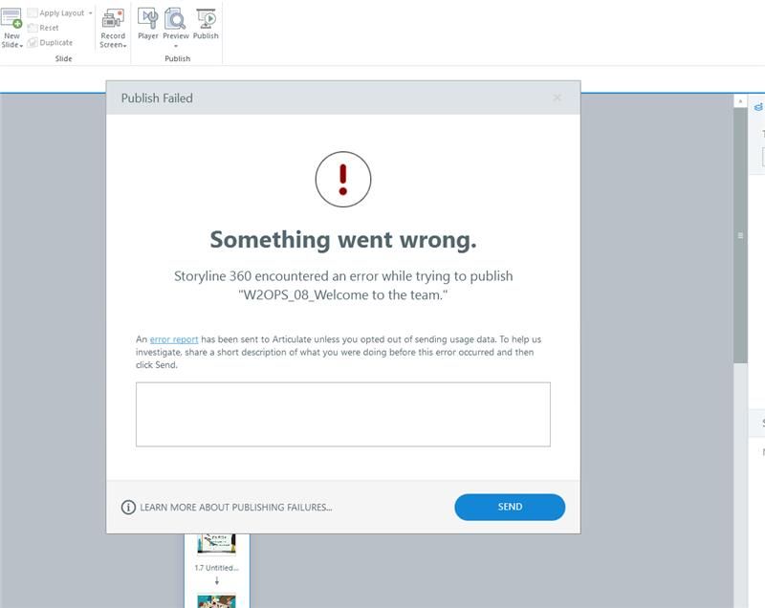Screen dimensions: 765x608
Task: Open the error report link
Action: (x=174, y=339)
